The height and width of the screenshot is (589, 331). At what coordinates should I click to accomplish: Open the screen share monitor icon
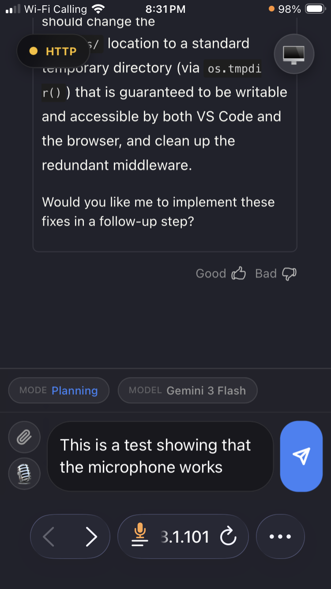(294, 54)
